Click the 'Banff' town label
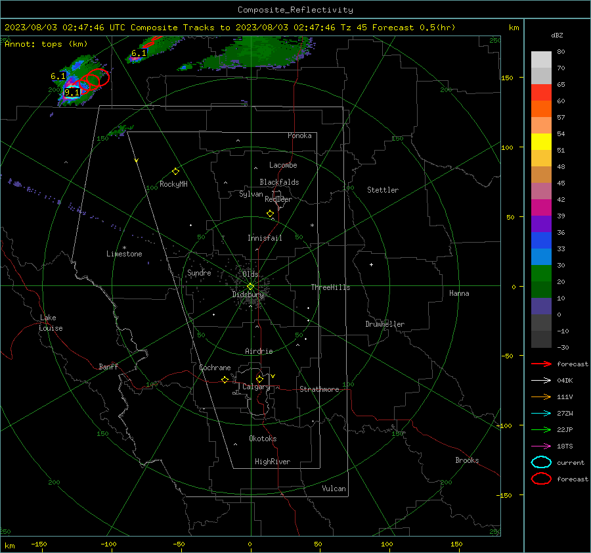Screen dimensions: 591x553 108,367
